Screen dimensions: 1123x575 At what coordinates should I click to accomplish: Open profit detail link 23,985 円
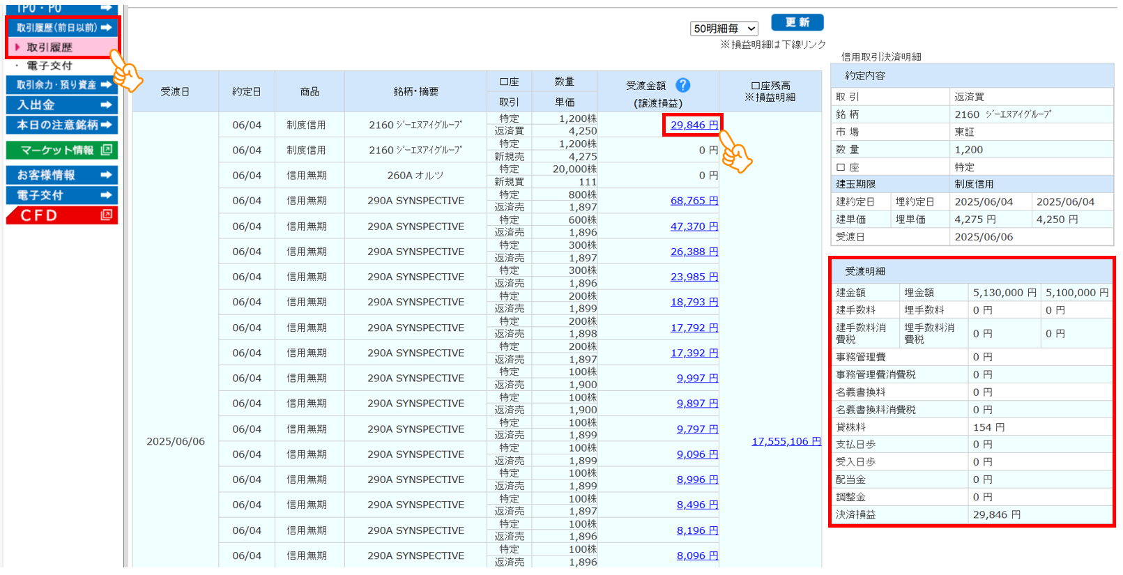pyautogui.click(x=694, y=276)
